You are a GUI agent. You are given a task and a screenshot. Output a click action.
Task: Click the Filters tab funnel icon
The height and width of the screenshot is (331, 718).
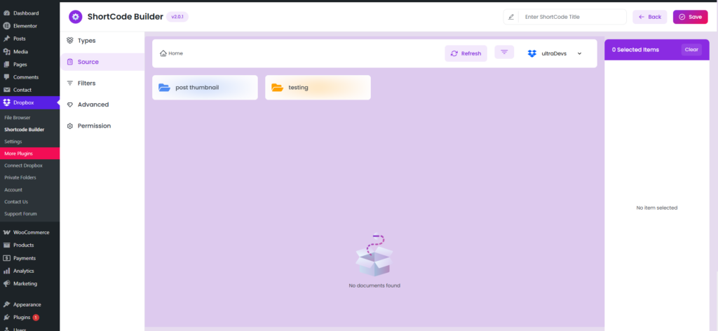tap(69, 83)
